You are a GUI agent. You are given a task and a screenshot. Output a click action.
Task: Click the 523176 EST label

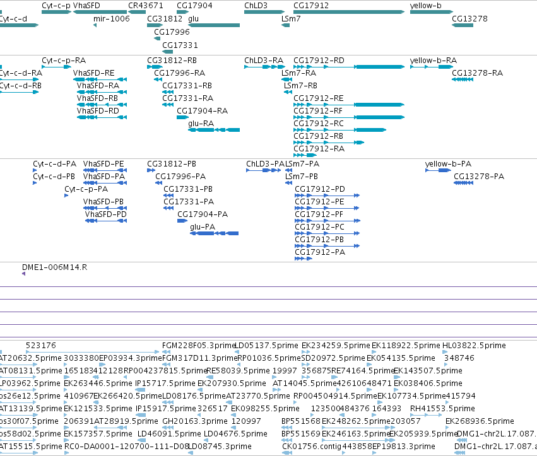tap(41, 346)
